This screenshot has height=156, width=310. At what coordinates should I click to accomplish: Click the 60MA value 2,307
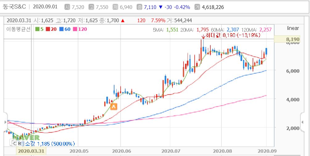tap(233, 30)
